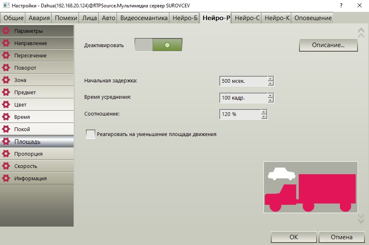Close the settings window
This screenshot has height=245, width=369.
point(360,5)
